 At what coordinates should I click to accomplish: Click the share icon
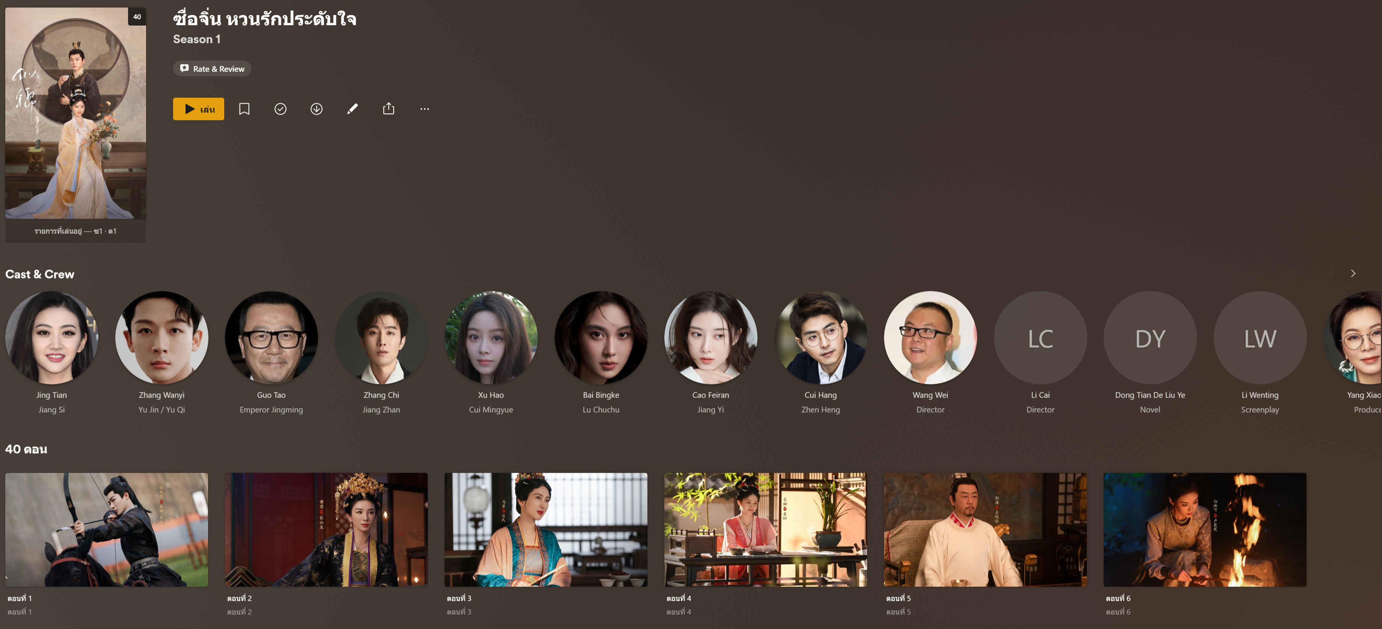coord(388,109)
